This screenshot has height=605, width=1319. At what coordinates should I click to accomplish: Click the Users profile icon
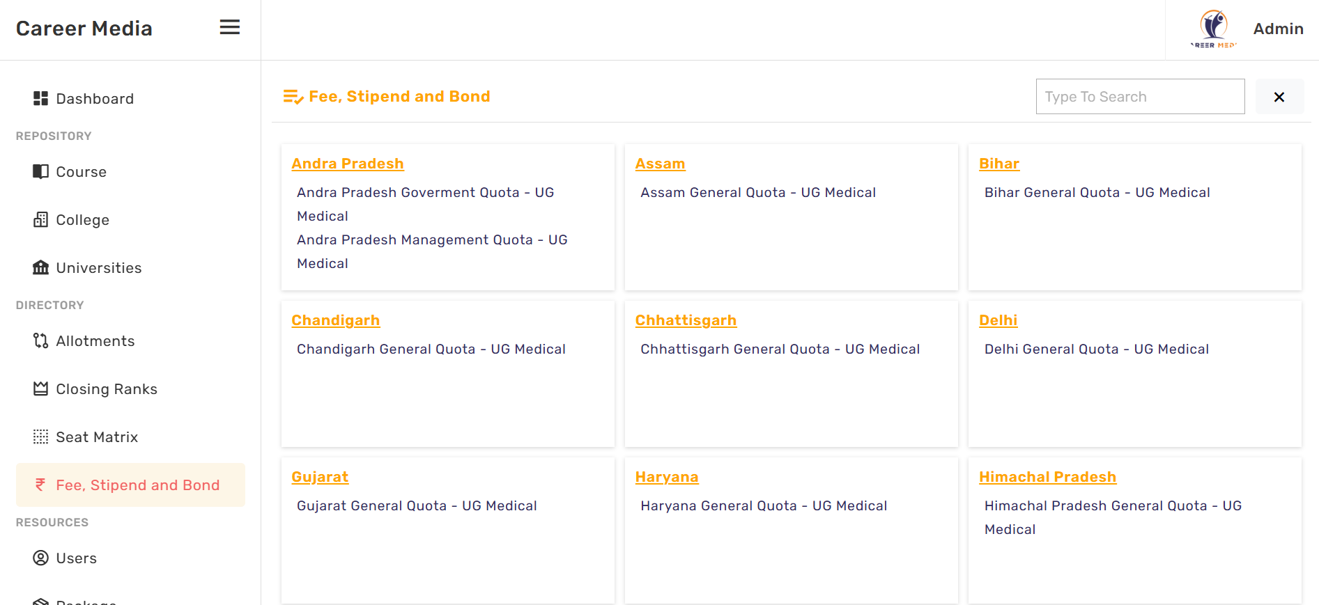(40, 558)
